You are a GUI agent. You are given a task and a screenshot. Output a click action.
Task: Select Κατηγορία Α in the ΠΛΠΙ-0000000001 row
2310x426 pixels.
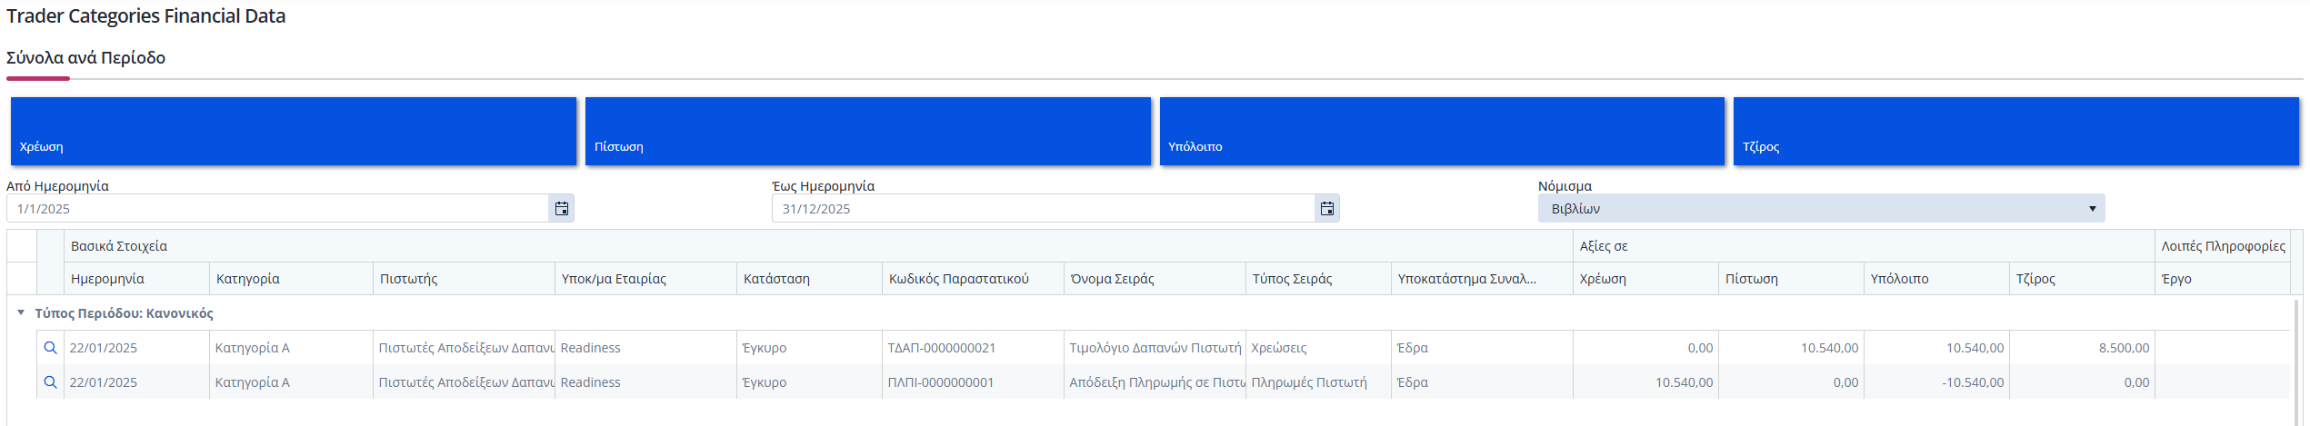(x=291, y=382)
